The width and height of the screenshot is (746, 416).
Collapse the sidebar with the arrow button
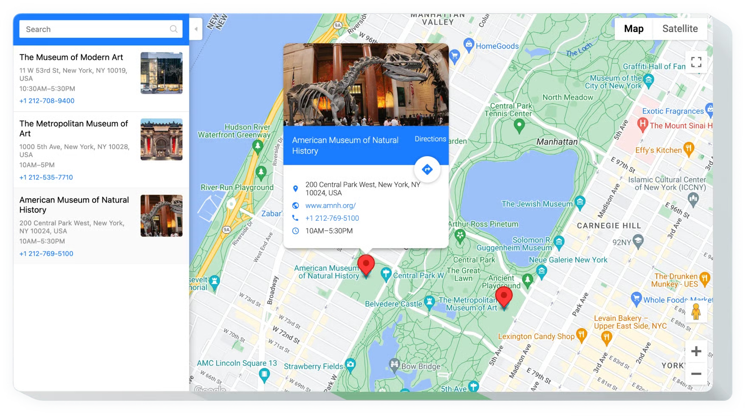(x=196, y=29)
